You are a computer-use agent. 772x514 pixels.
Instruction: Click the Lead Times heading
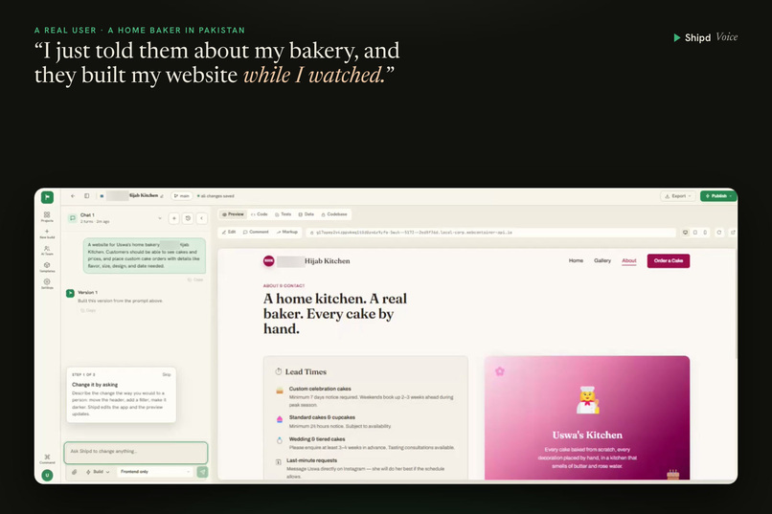coord(306,371)
